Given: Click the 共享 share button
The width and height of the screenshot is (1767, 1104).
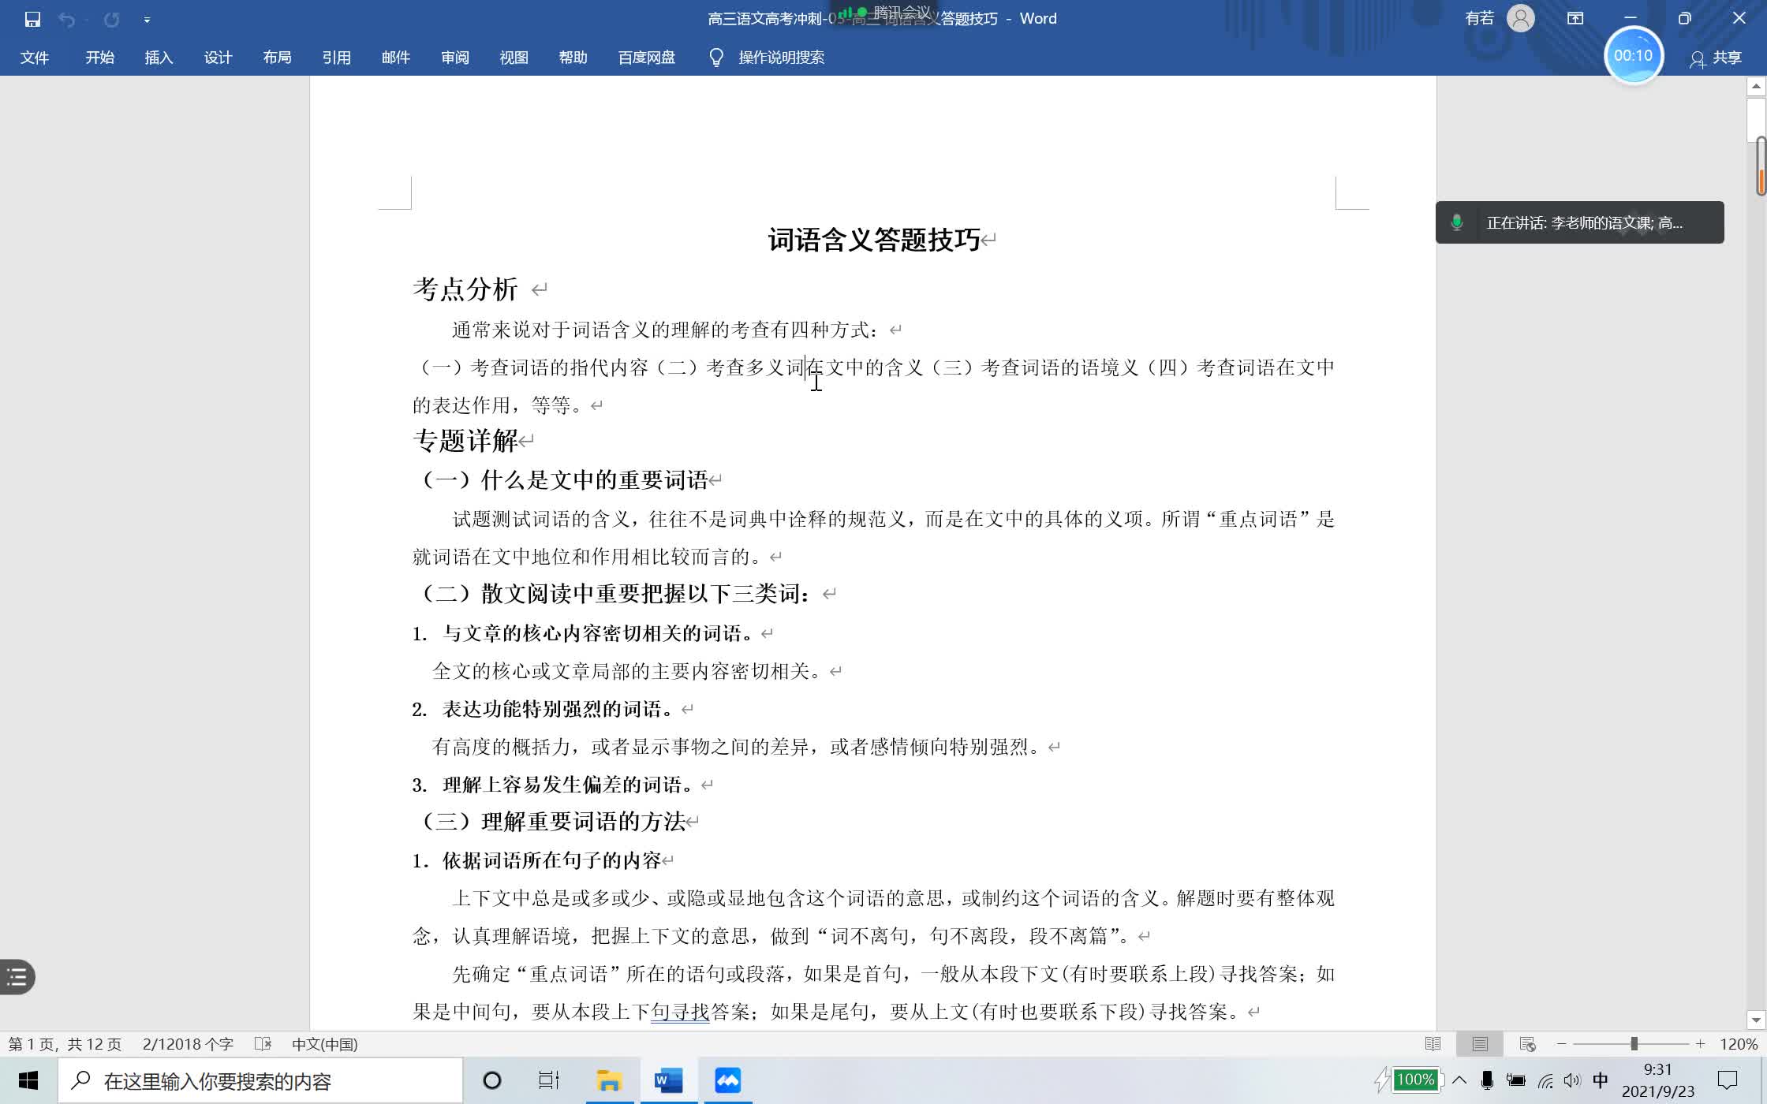Looking at the screenshot, I should [1716, 58].
